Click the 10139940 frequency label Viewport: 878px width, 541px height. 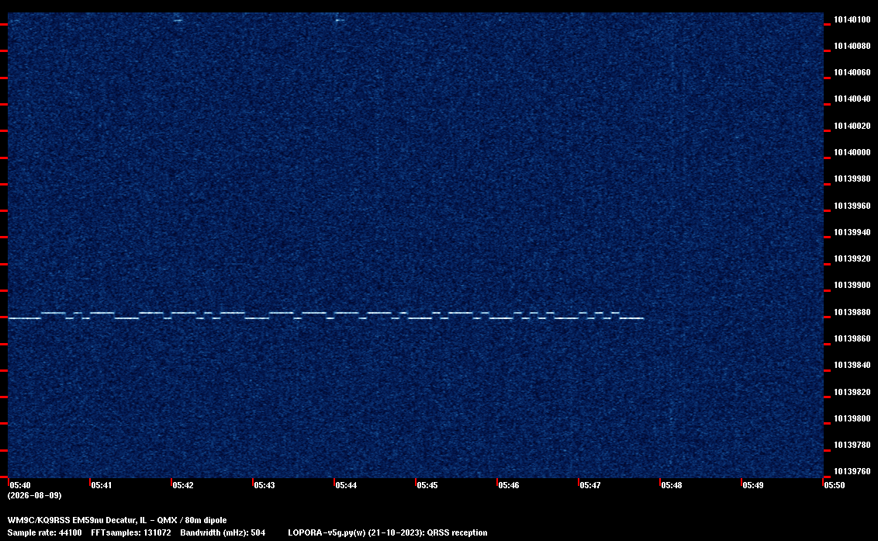click(x=852, y=232)
